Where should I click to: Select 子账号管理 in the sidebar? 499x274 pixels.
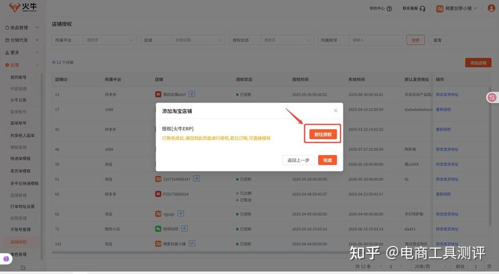pyautogui.click(x=20, y=230)
